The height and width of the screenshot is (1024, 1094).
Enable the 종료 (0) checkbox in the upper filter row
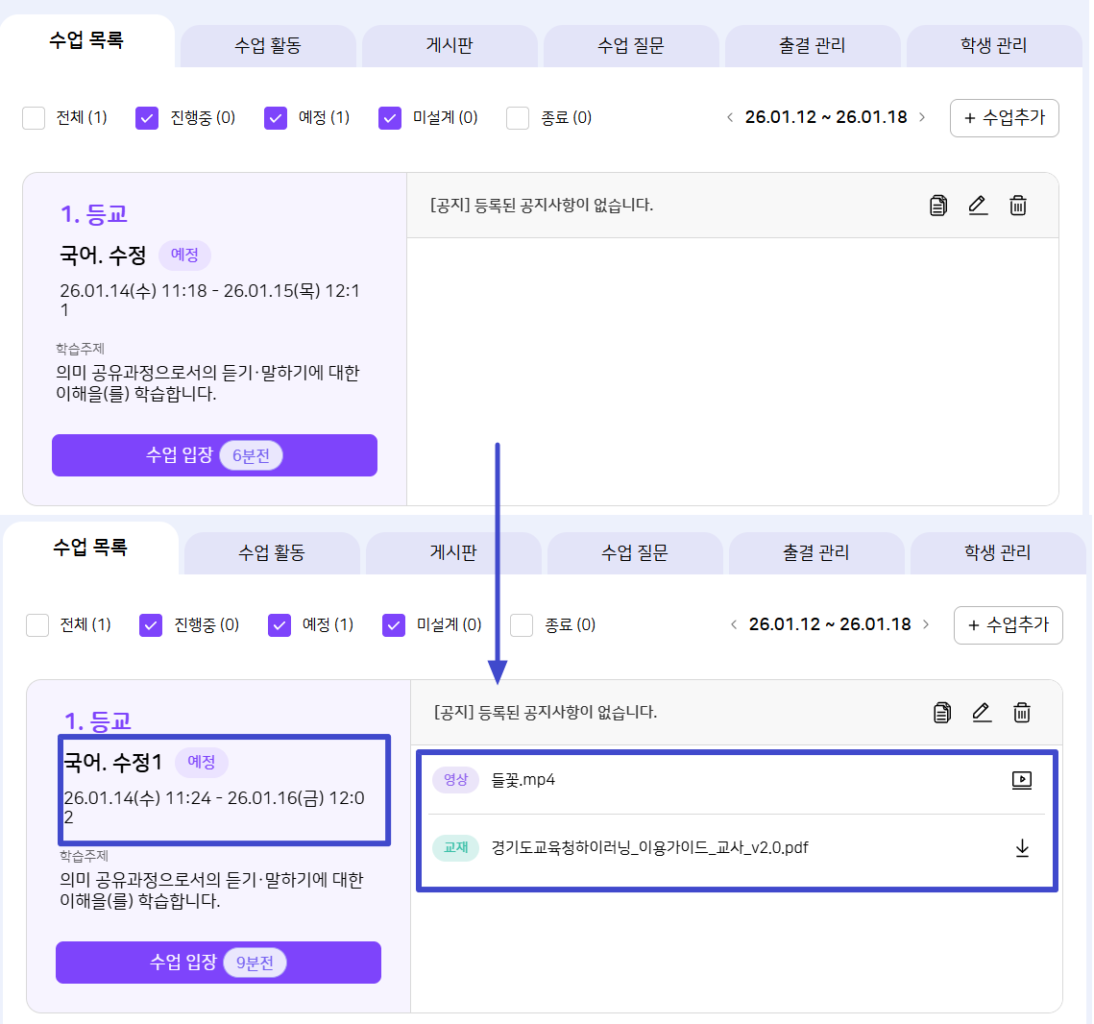[x=518, y=118]
